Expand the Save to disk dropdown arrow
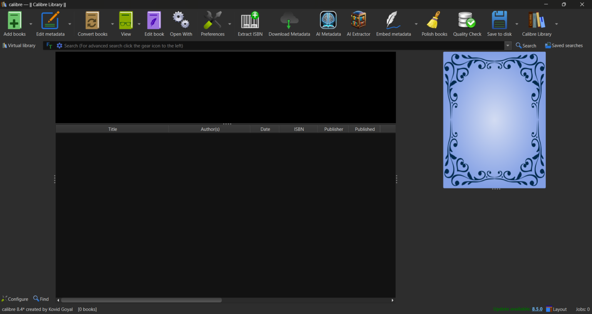 coord(517,24)
